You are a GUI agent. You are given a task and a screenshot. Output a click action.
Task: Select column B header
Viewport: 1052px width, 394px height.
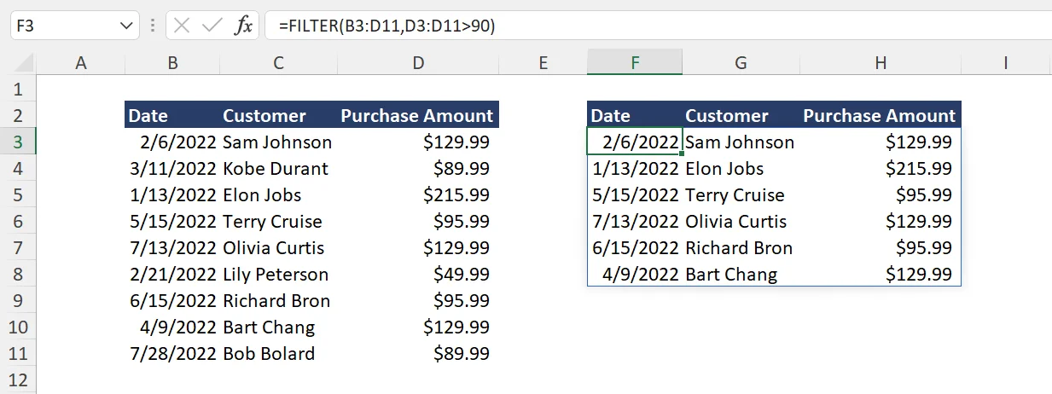click(173, 62)
